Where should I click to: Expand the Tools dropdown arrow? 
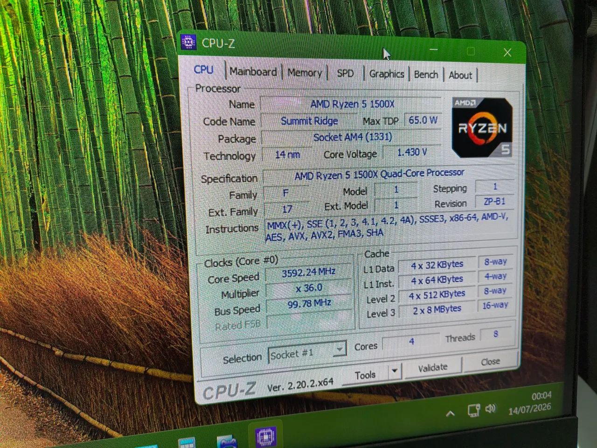point(395,371)
